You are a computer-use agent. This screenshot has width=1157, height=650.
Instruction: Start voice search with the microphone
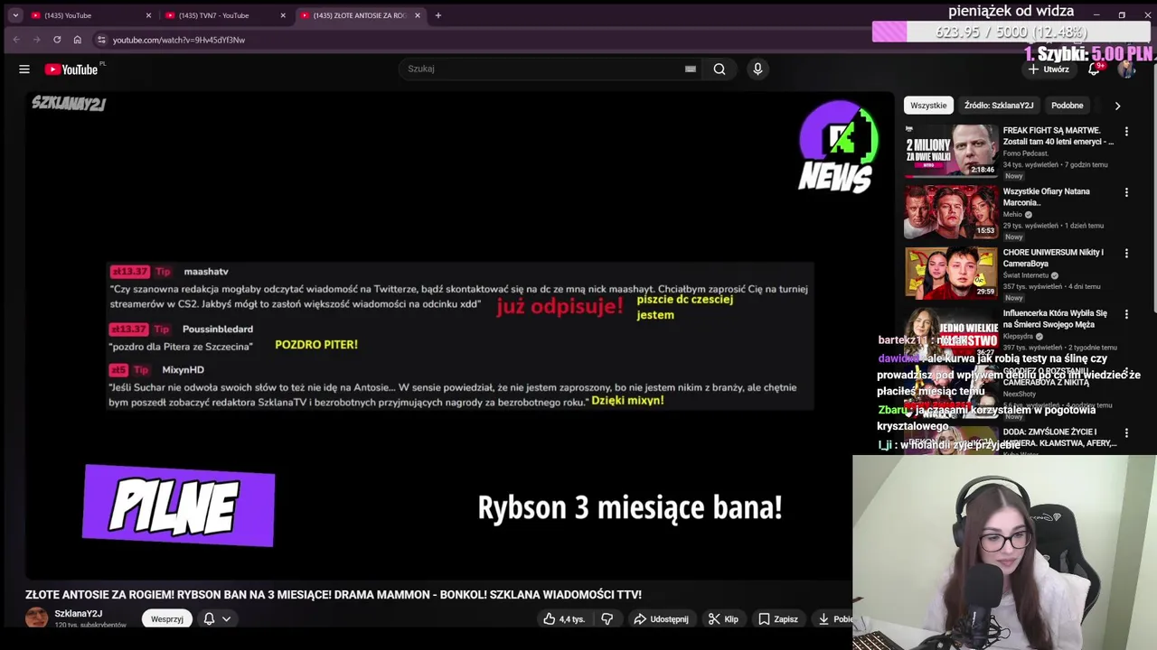[x=757, y=69]
